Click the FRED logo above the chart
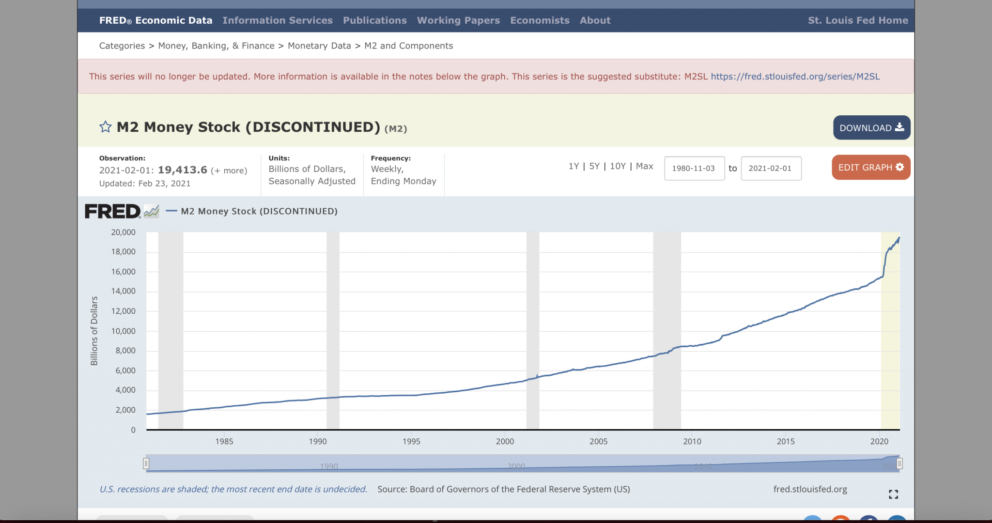 point(113,212)
